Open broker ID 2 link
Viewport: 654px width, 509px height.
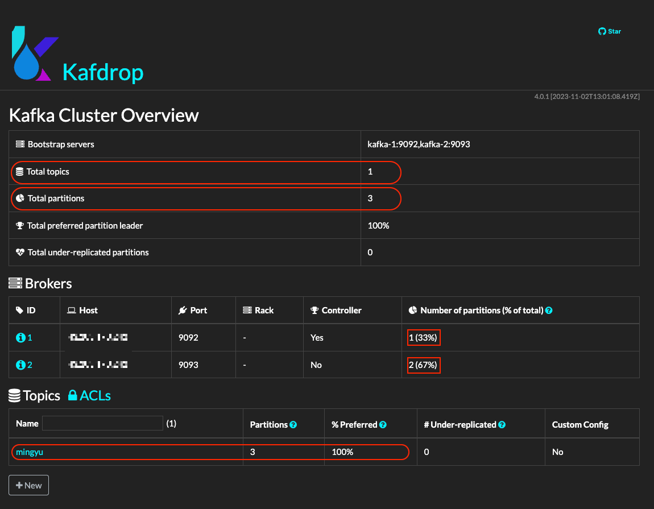(x=30, y=365)
